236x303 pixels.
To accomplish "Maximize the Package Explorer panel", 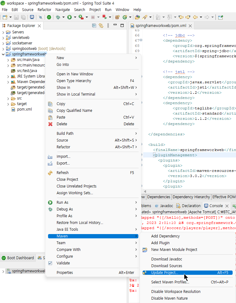I will pyautogui.click(x=122, y=25).
